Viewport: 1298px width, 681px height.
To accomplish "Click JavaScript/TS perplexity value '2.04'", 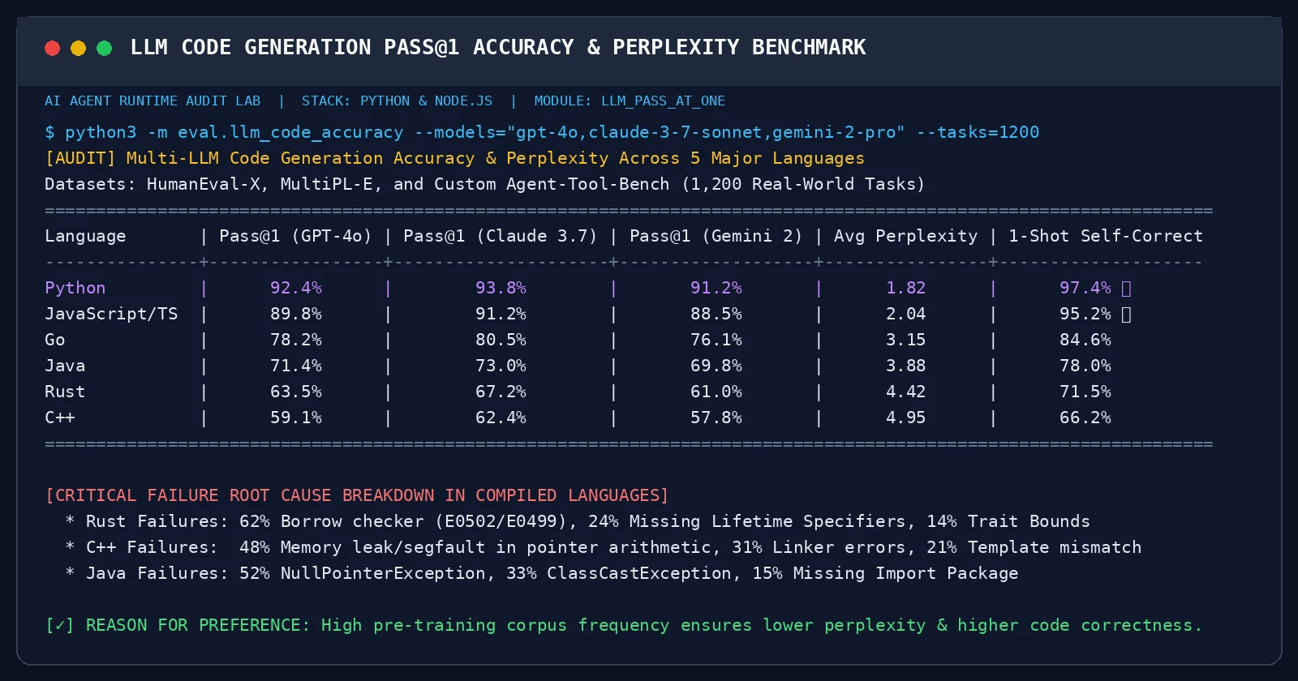I will (x=906, y=314).
